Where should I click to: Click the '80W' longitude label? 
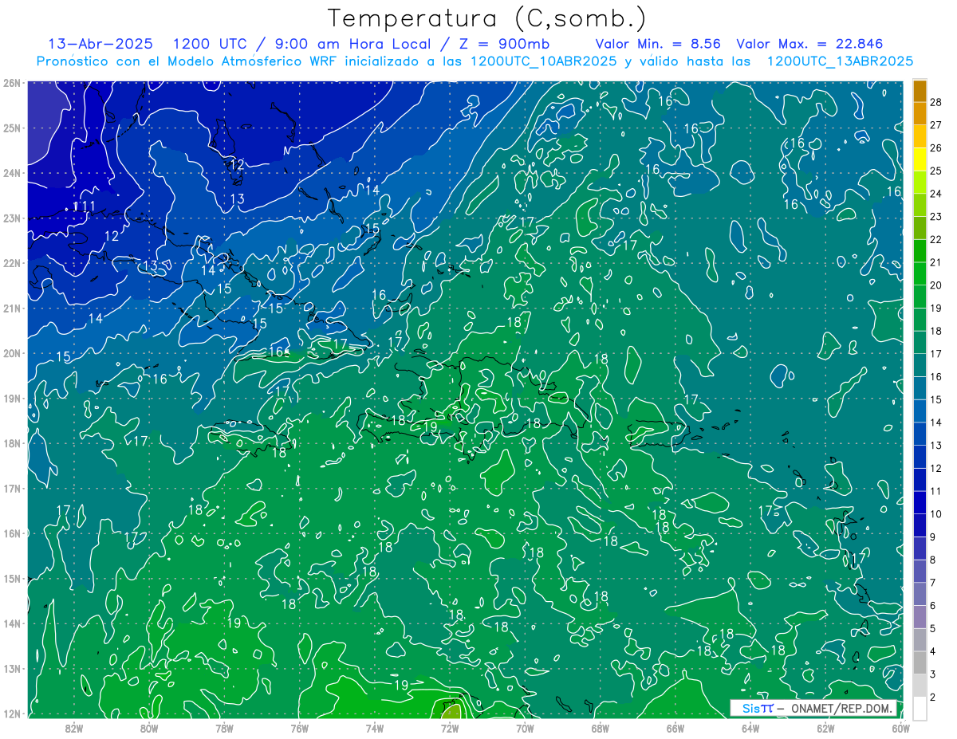point(149,728)
